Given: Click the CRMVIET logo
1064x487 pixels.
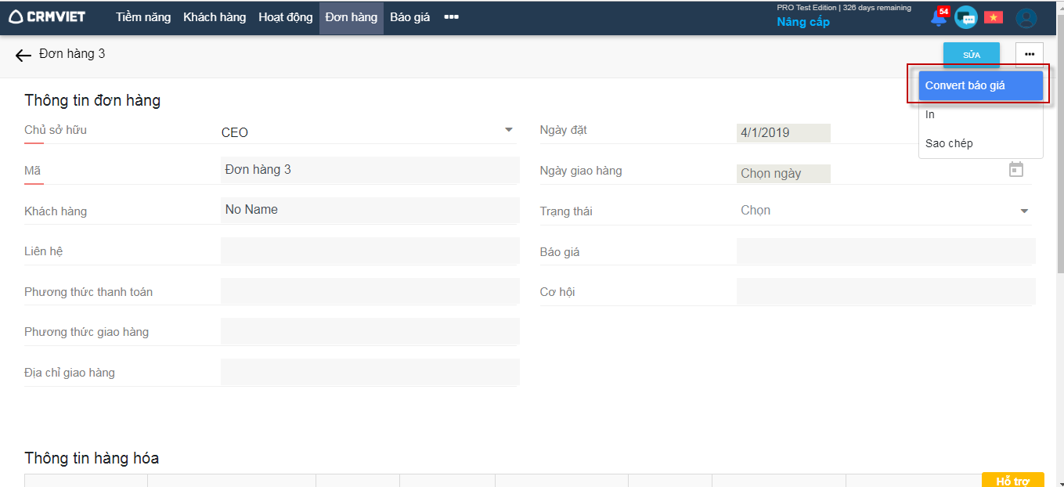Looking at the screenshot, I should [47, 17].
